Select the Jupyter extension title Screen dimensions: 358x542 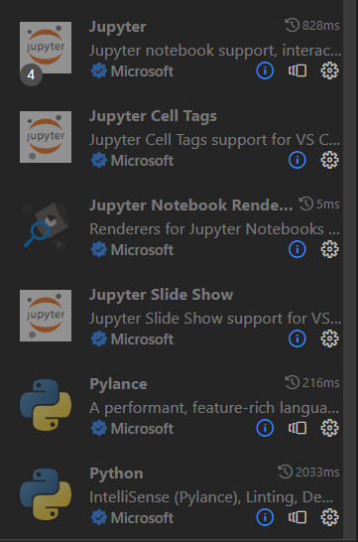click(118, 27)
